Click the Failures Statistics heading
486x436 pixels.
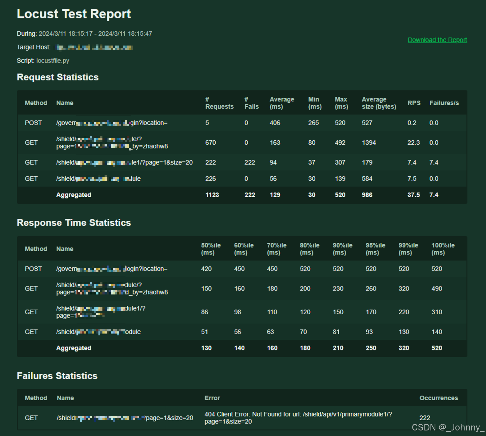(x=57, y=376)
